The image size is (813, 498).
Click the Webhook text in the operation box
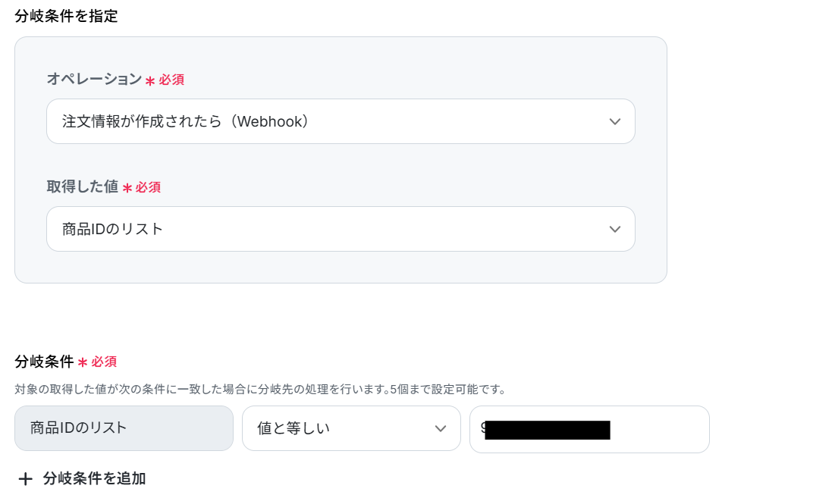[269, 121]
